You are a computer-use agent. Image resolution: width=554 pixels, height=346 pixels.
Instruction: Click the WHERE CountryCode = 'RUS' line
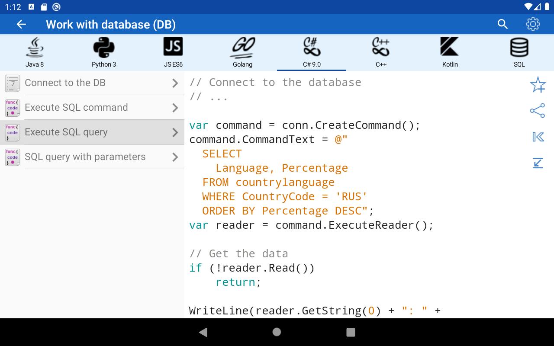285,196
